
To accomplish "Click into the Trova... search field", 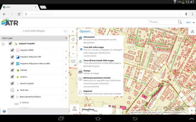I will pyautogui.click(x=163, y=22).
